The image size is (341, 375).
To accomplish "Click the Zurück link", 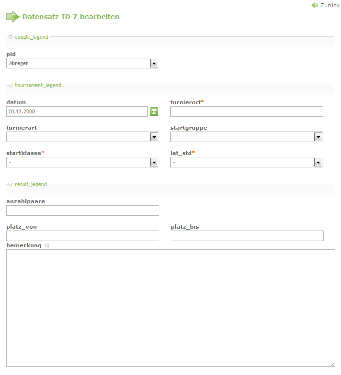I will [x=330, y=5].
